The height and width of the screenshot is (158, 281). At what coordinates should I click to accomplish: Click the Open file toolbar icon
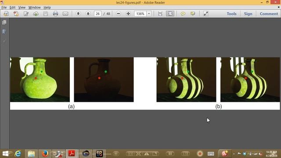(x=6, y=14)
